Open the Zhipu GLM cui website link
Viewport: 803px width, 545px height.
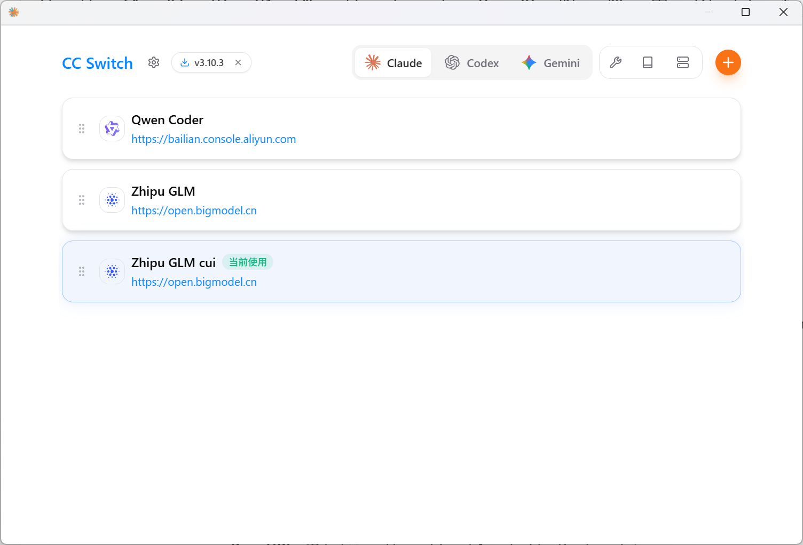pyautogui.click(x=194, y=282)
